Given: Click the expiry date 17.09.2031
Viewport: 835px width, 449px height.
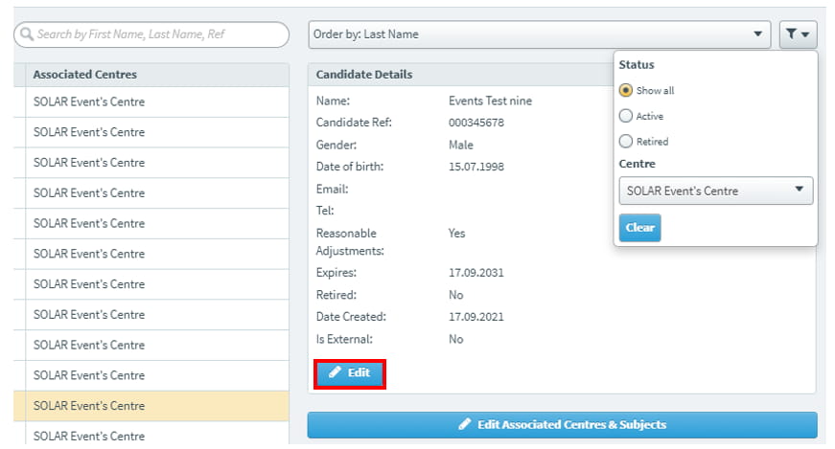Looking at the screenshot, I should click(x=475, y=273).
